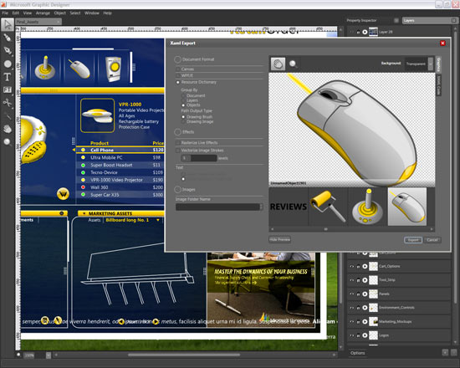Click play arrow on Layer 28
Screen dimensions: 460x368
pos(365,32)
